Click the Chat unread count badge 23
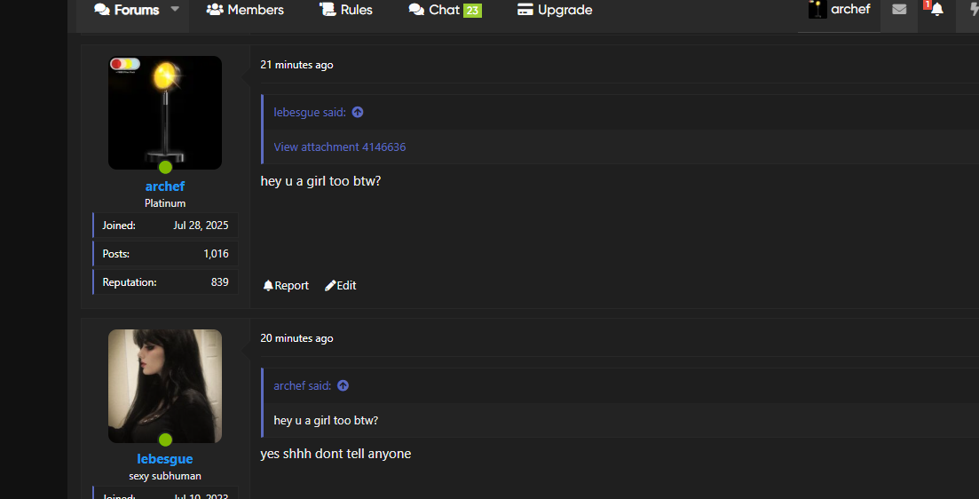Screen dimensions: 979x499 click(x=473, y=10)
